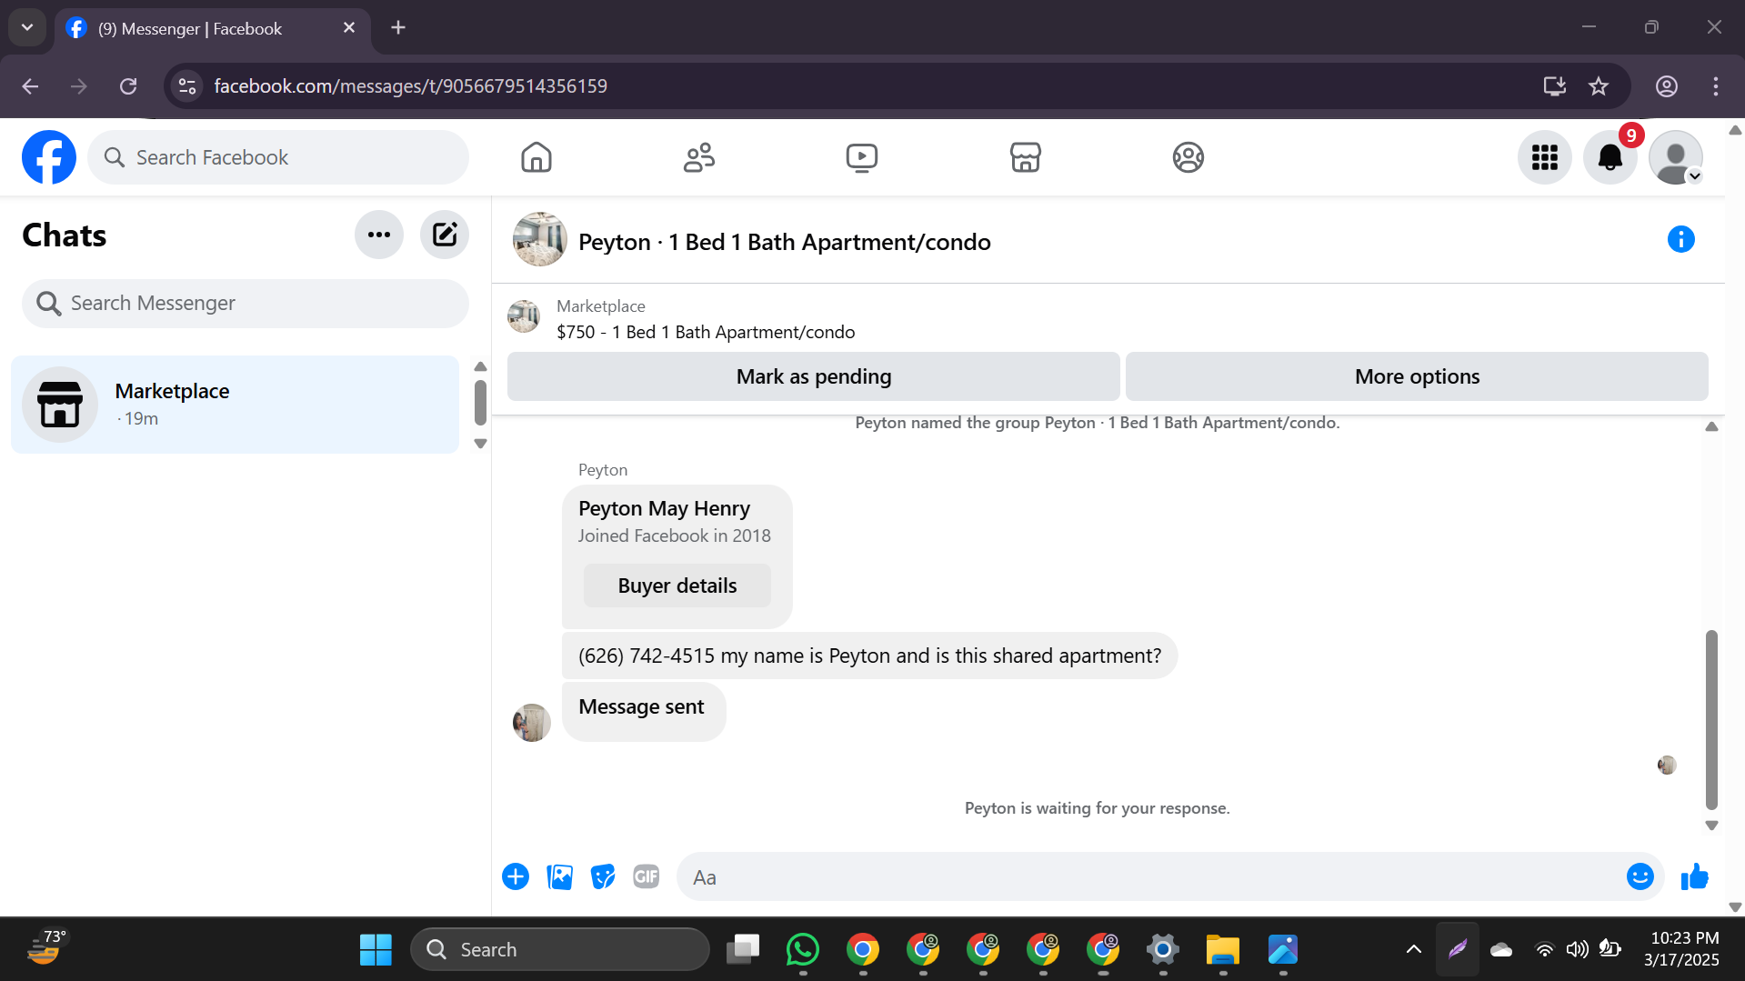Choose a GIF icon
Viewport: 1745px width, 981px height.
(x=647, y=876)
